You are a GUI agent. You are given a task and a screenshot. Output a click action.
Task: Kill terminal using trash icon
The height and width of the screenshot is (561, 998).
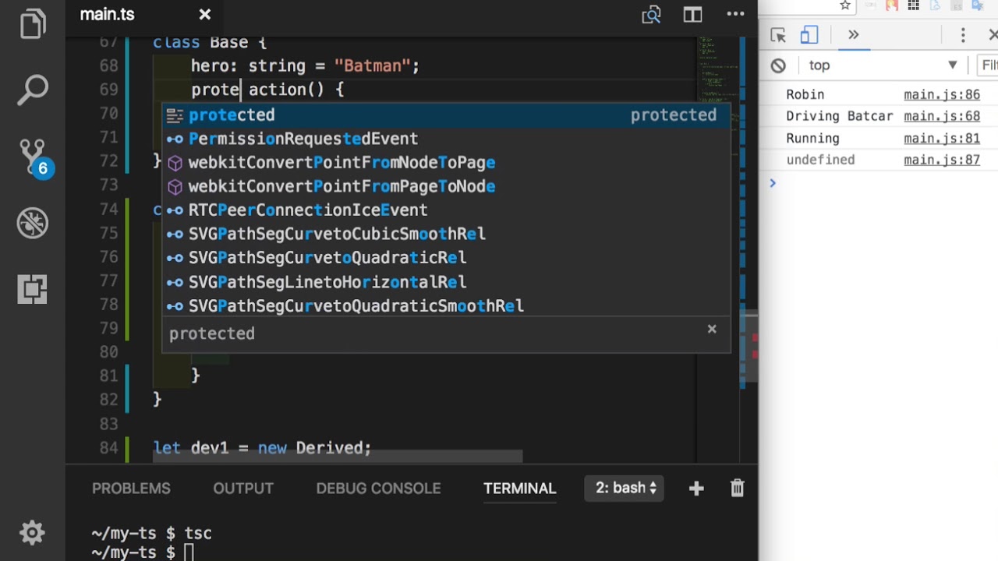[x=737, y=489]
